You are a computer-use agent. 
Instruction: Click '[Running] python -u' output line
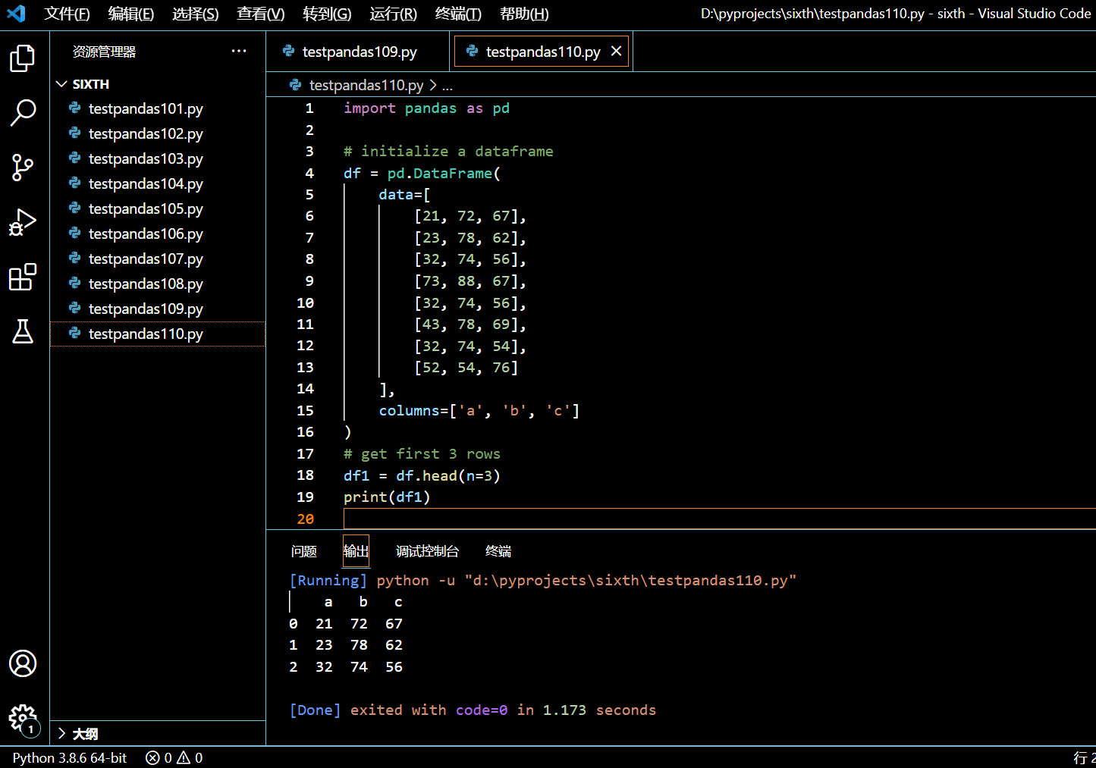click(x=543, y=580)
